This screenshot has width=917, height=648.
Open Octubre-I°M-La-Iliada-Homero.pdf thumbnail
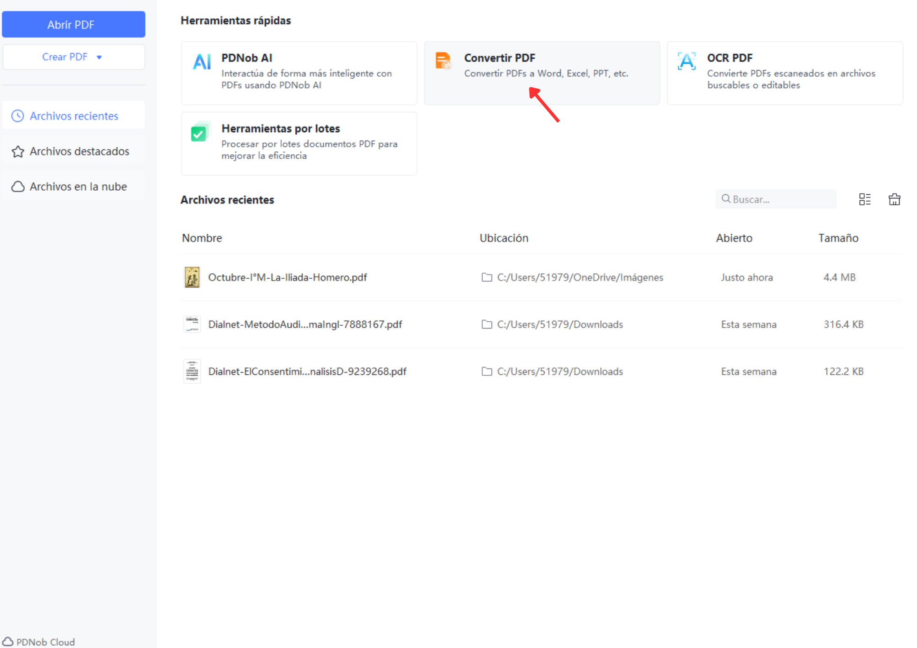(192, 277)
